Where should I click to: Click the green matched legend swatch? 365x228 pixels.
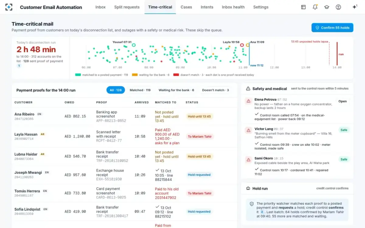click(x=78, y=75)
